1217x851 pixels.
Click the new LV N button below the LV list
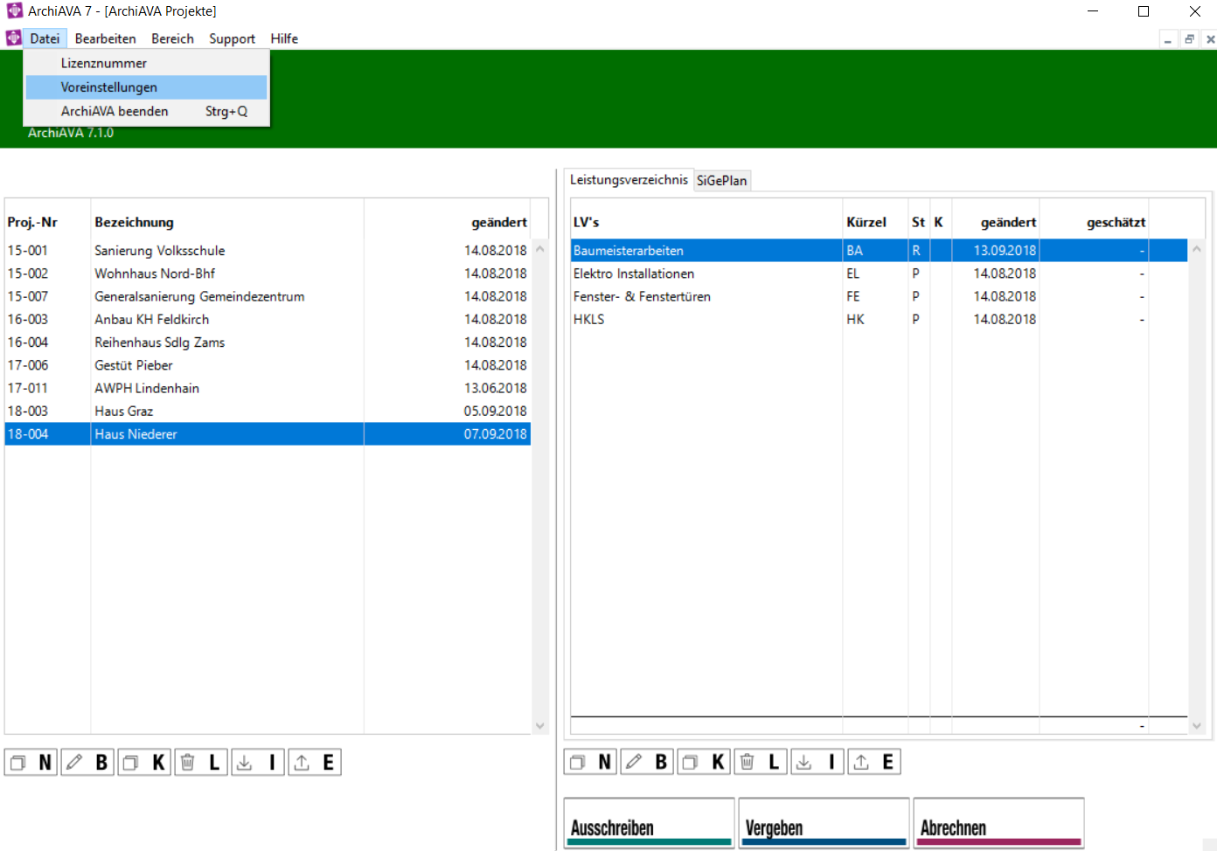[590, 762]
